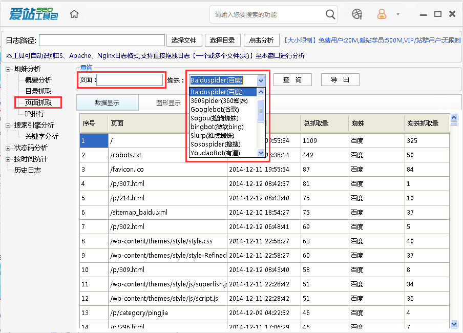Click the down arrow on the table scrollbar
This screenshot has height=333, width=463.
(x=454, y=325)
